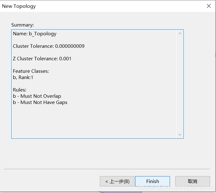
Task: Click the 'Rules:' heading text
Action: tap(19, 90)
